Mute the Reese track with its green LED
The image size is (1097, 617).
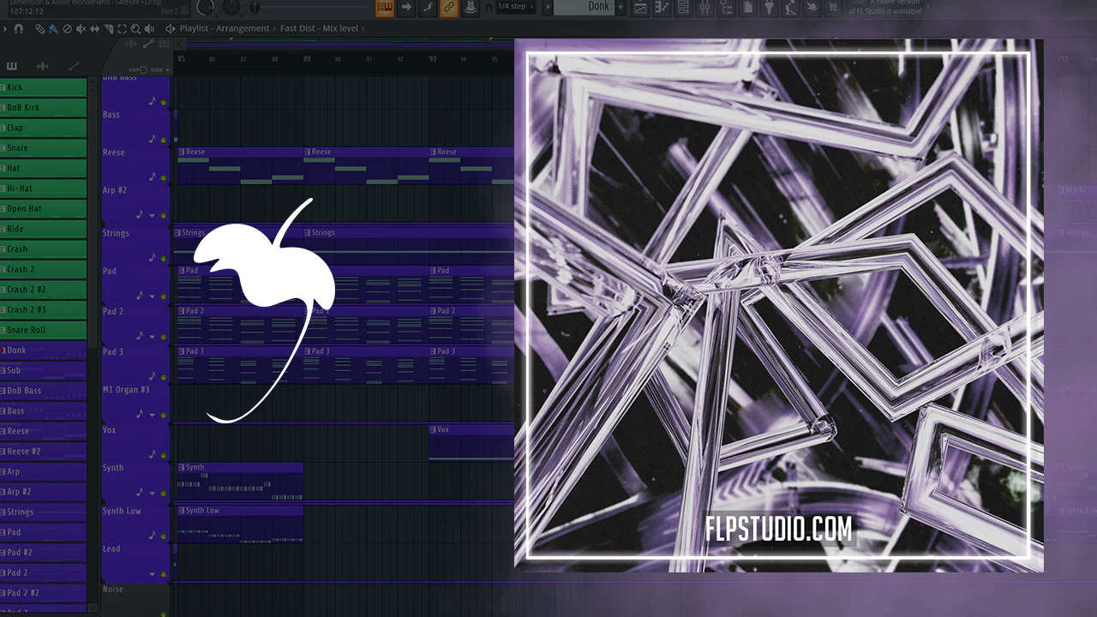tap(163, 179)
